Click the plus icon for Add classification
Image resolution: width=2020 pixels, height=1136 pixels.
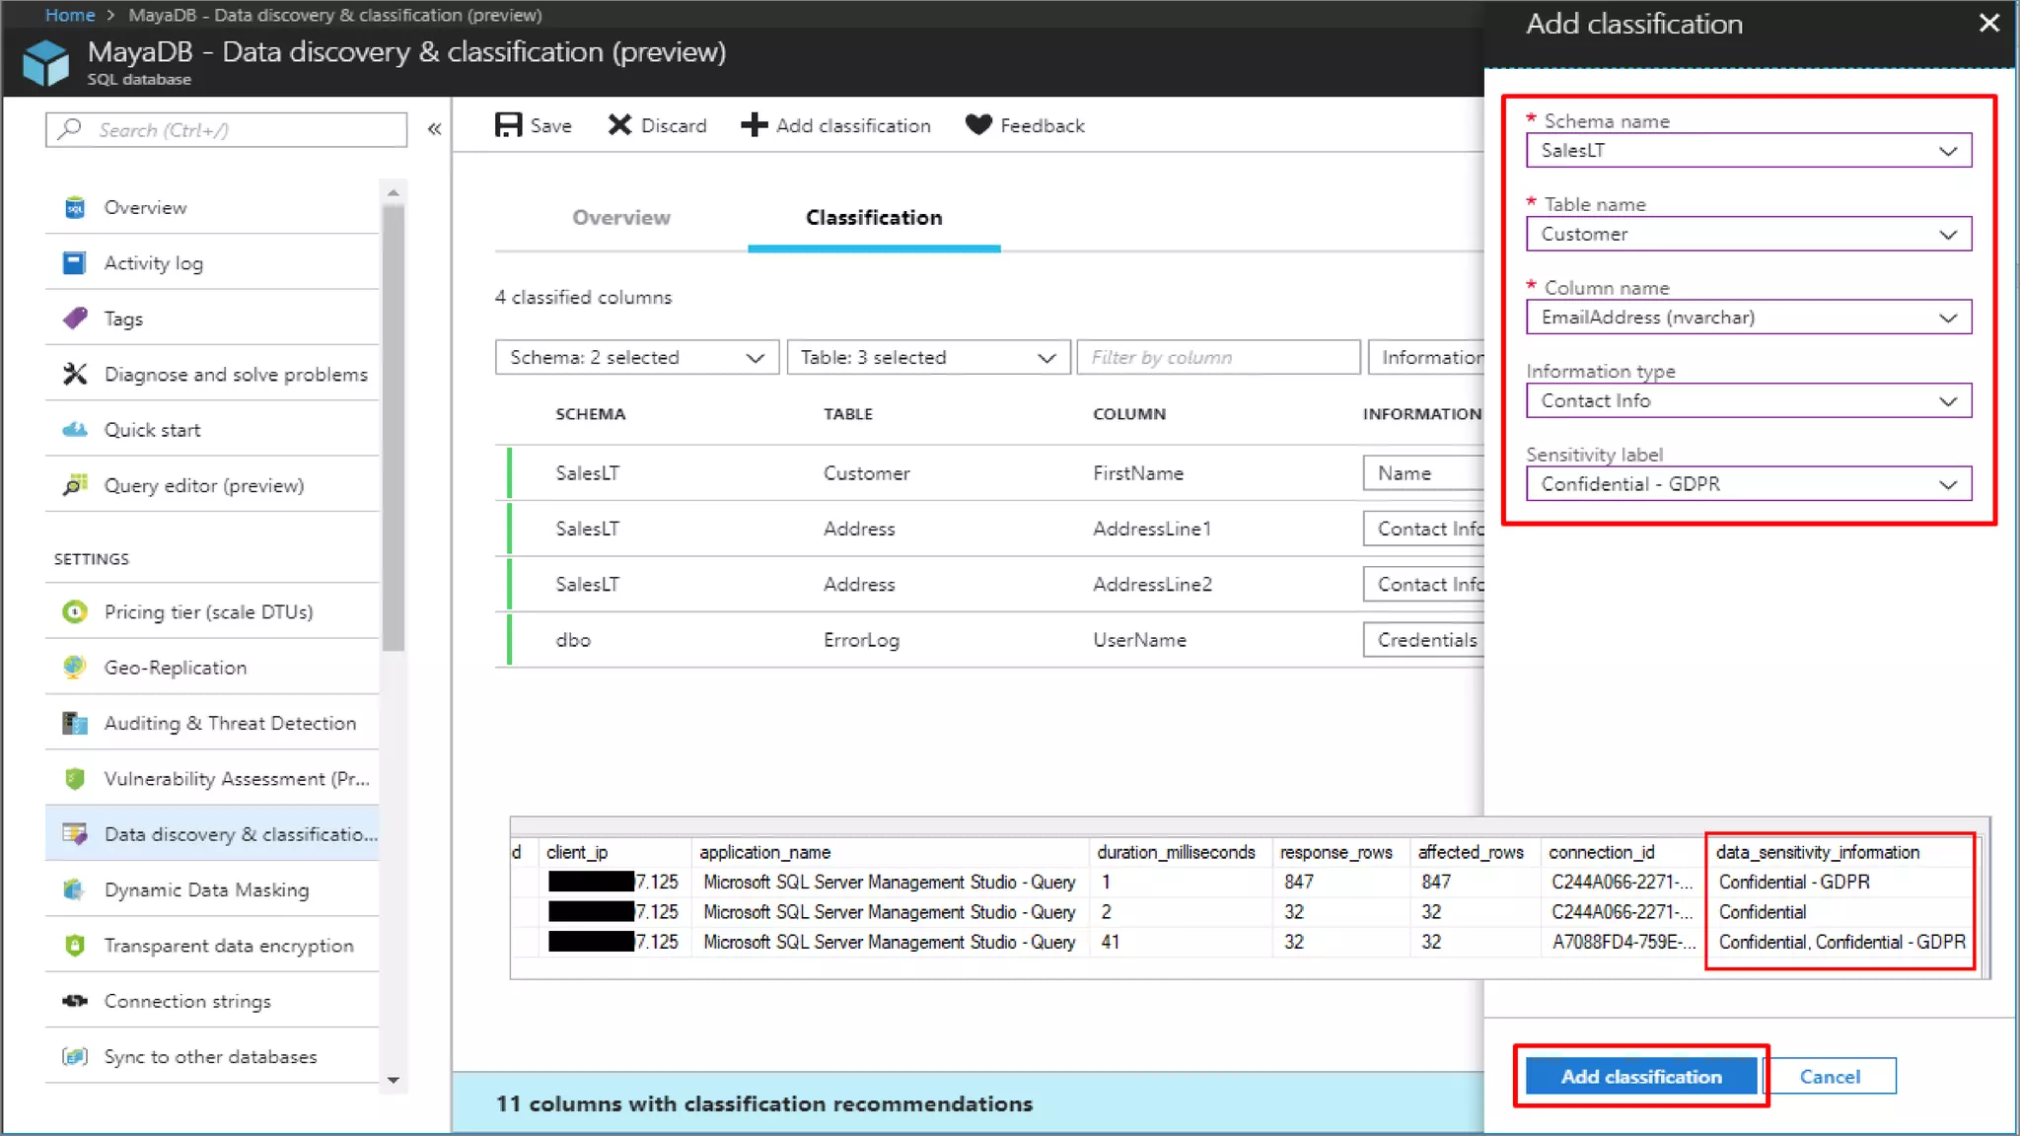[x=754, y=125]
